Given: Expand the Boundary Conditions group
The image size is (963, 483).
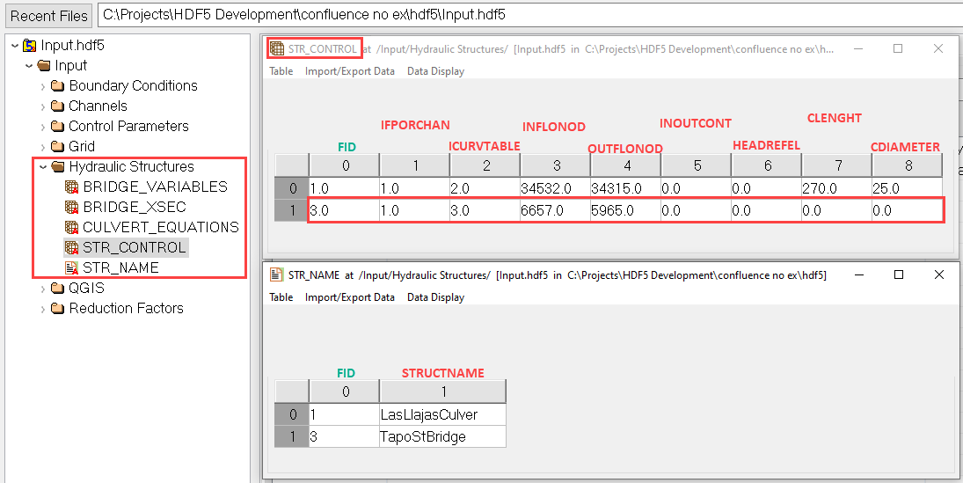Looking at the screenshot, I should (42, 85).
